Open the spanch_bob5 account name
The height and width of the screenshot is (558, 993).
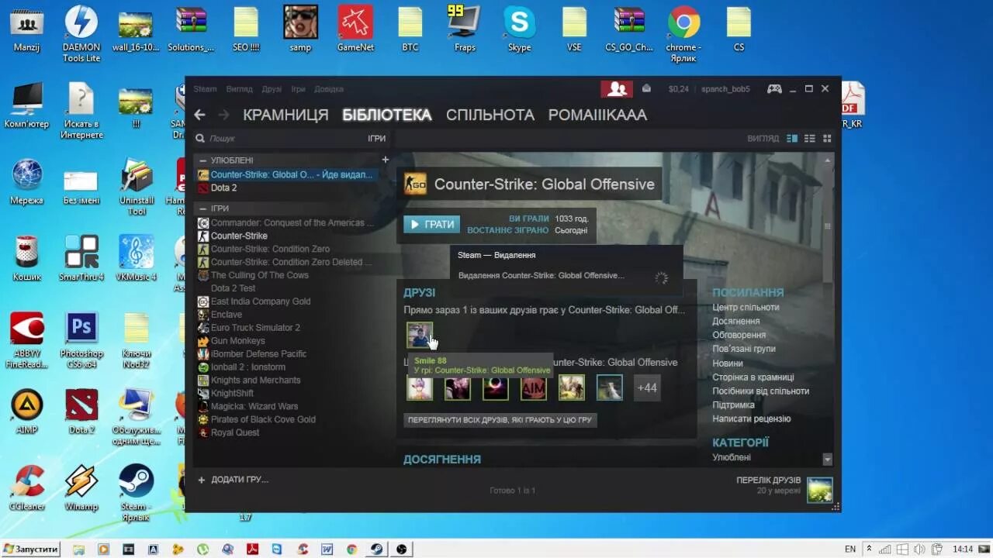click(725, 89)
